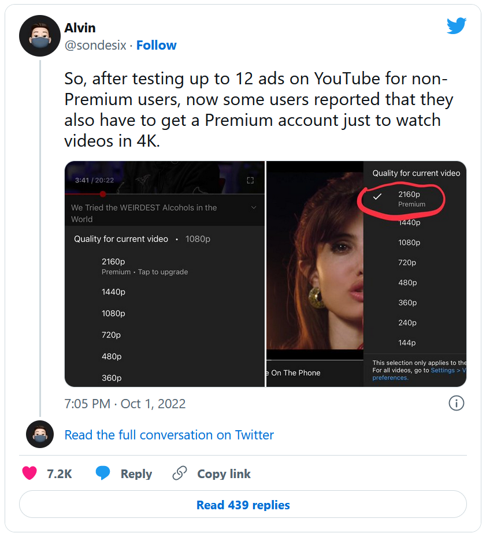Image resolution: width=486 pixels, height=537 pixels.
Task: Open the tweet info circle icon
Action: pyautogui.click(x=457, y=403)
